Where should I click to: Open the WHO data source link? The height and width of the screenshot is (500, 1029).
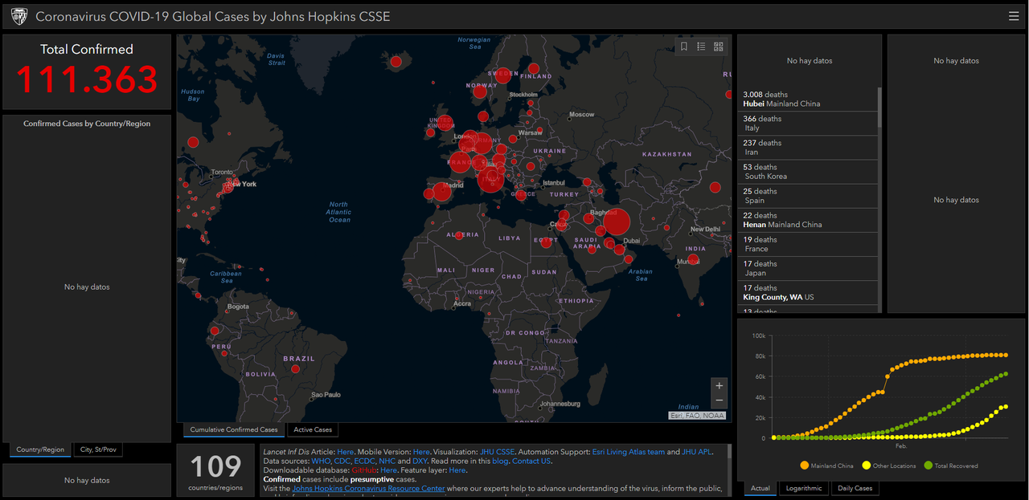[x=320, y=461]
